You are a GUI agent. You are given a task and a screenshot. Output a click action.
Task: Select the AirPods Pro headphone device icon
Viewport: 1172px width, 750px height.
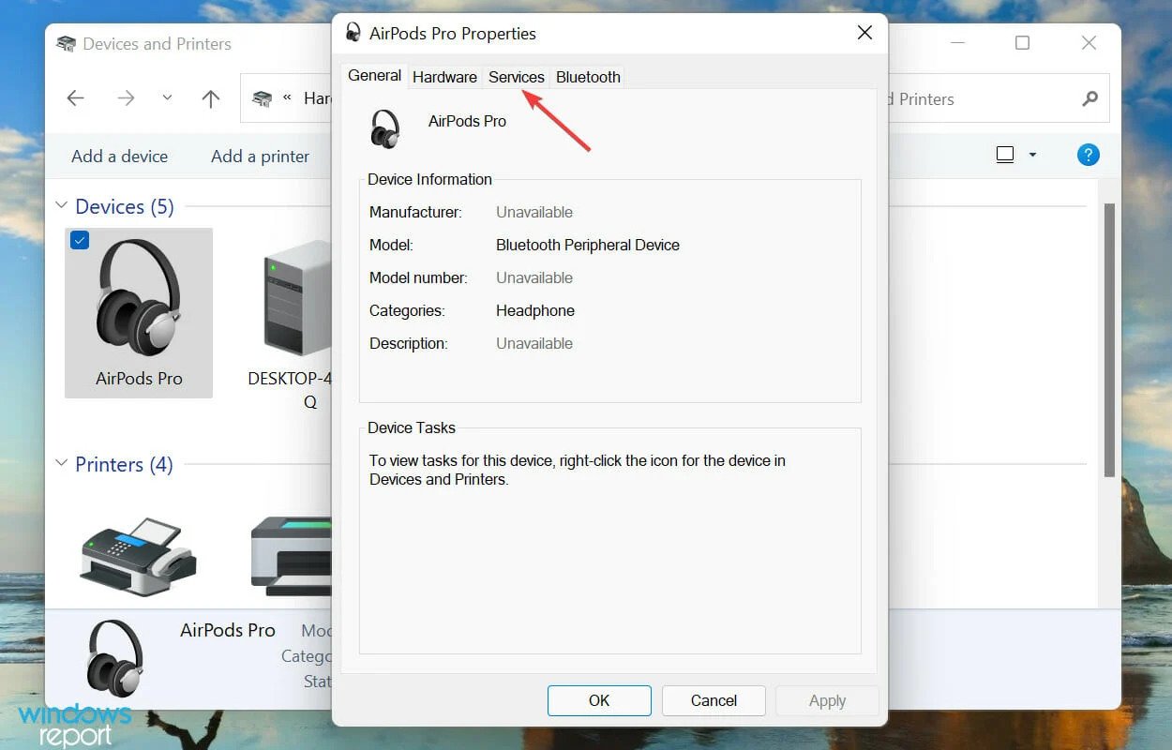[139, 297]
